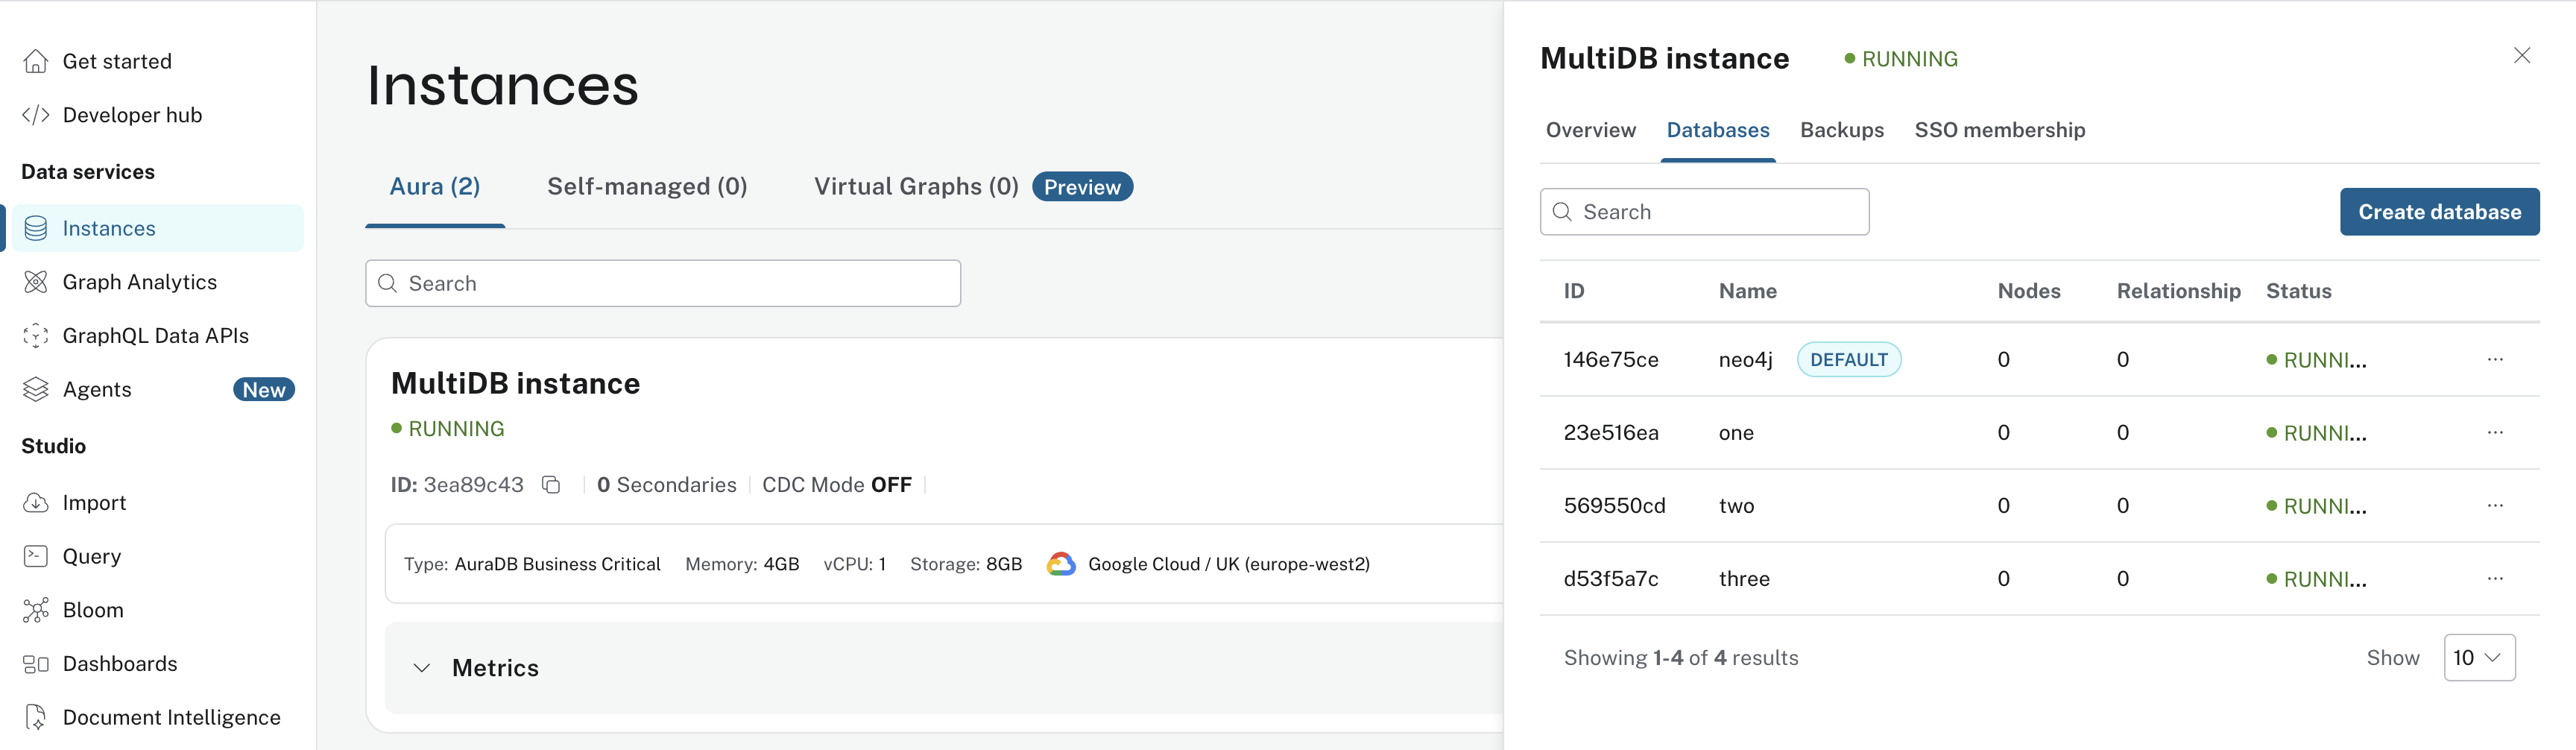Open the Dashboards icon
Screen dimensions: 2576x750
36,664
